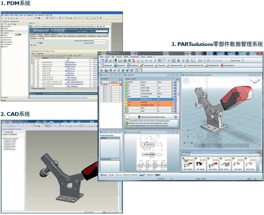The image size is (264, 215).
Task: Toggle the checkbox beside Neuberechnung 3D Geometrie
Action: pyautogui.click(x=128, y=117)
